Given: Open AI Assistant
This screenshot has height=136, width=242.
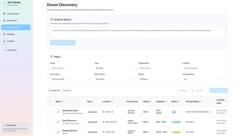Looking at the screenshot, I should (16, 50).
